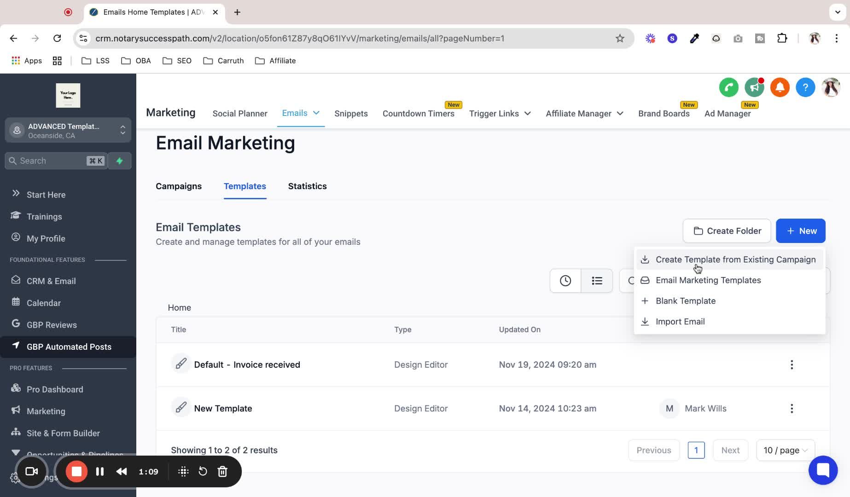The width and height of the screenshot is (850, 497).
Task: Click the Previous pagination button
Action: [x=654, y=451]
